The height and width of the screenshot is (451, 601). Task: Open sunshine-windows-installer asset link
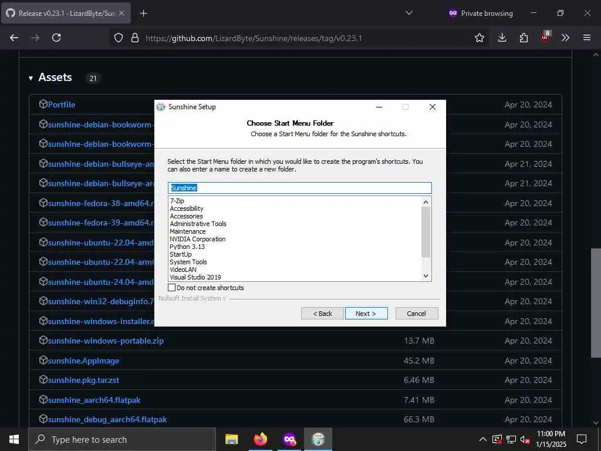click(x=101, y=321)
